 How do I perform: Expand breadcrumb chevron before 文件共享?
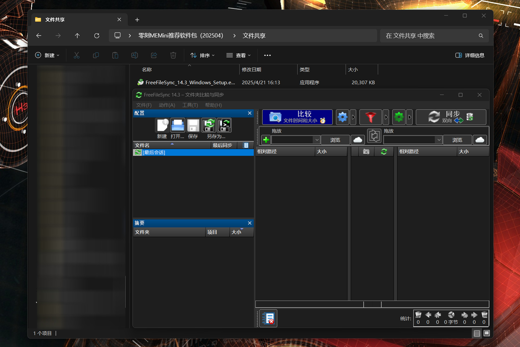pyautogui.click(x=234, y=36)
